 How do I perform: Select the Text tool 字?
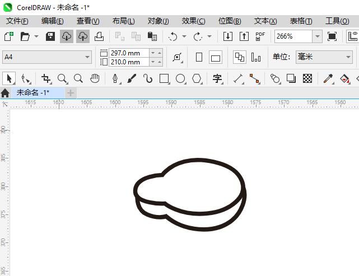pos(217,79)
